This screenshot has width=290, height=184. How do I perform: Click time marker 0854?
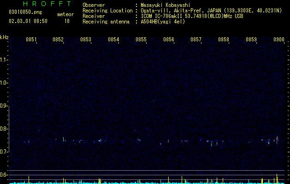[113, 40]
